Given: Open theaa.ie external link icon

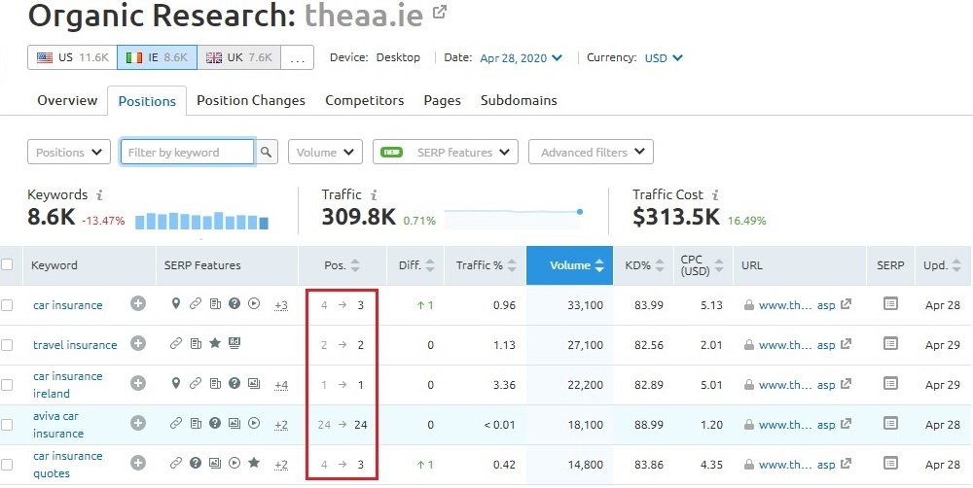Looking at the screenshot, I should click(440, 13).
